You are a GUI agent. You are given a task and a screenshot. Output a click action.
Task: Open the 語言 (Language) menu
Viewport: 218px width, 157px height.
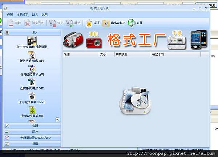point(35,15)
